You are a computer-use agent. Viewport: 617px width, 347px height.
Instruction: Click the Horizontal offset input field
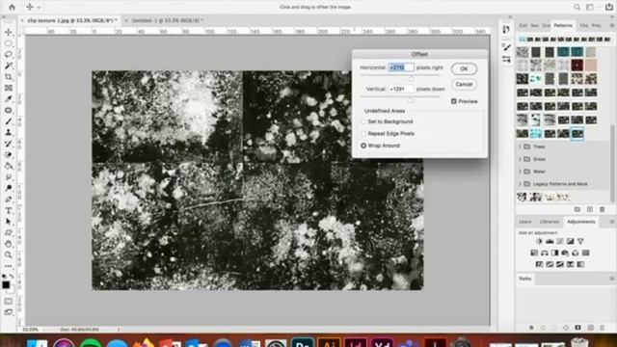click(401, 67)
